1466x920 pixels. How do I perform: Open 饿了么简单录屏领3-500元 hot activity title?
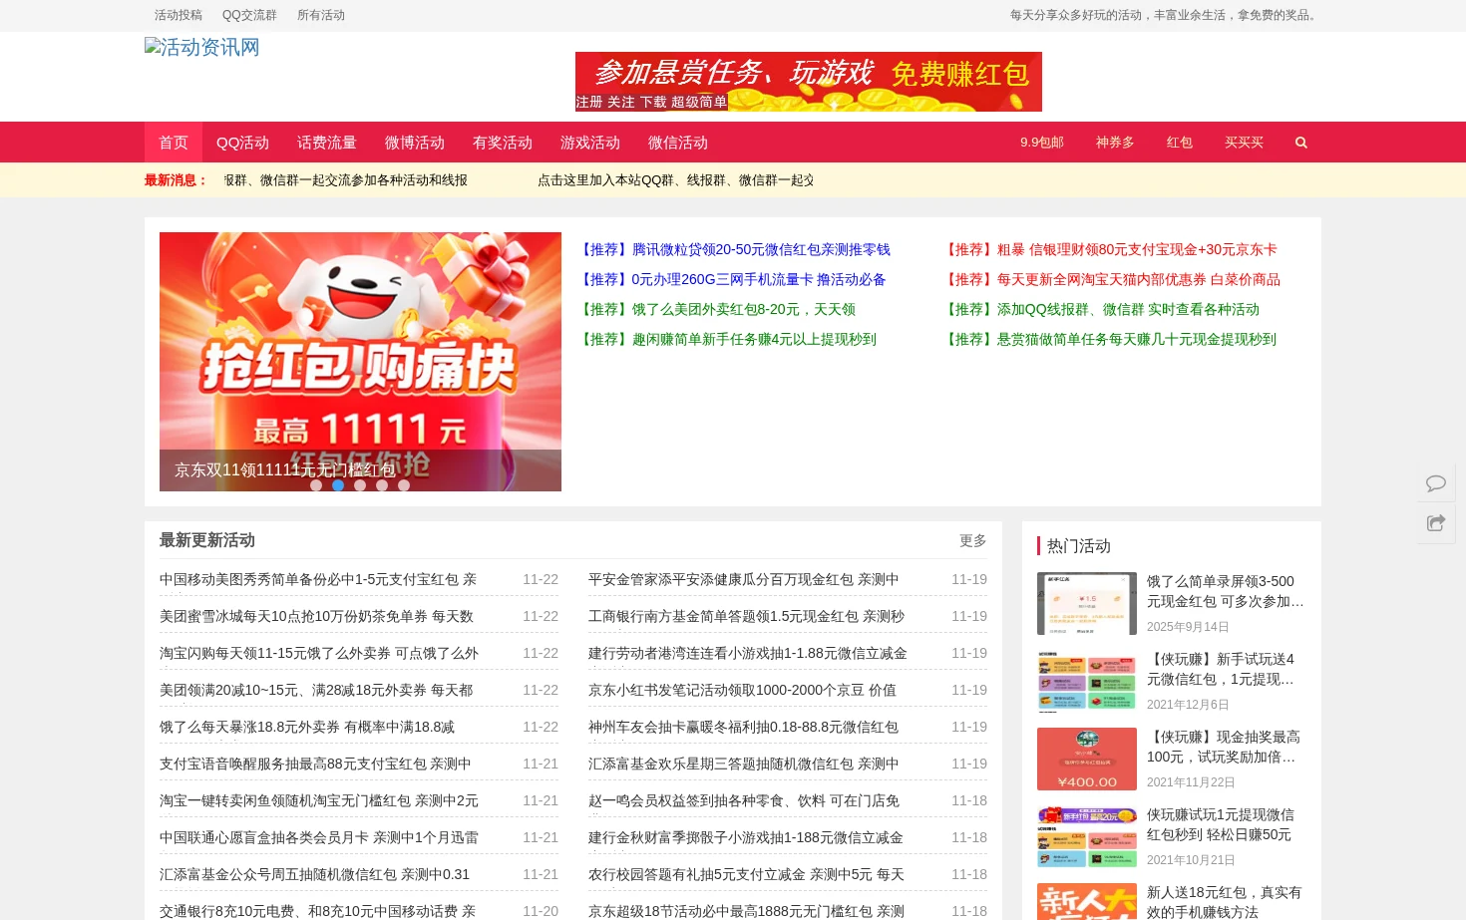click(x=1226, y=591)
